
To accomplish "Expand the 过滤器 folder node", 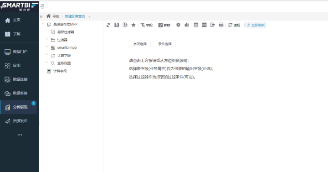I will point(47,39).
